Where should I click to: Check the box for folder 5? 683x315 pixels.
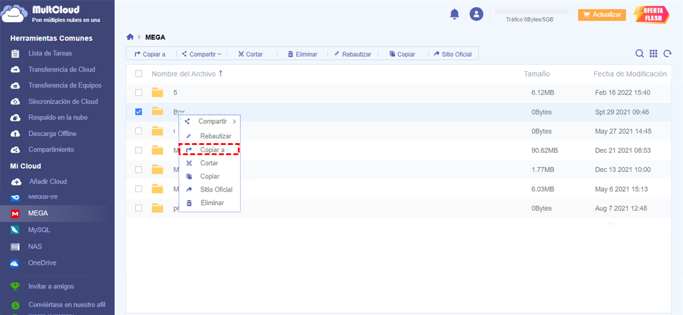138,92
